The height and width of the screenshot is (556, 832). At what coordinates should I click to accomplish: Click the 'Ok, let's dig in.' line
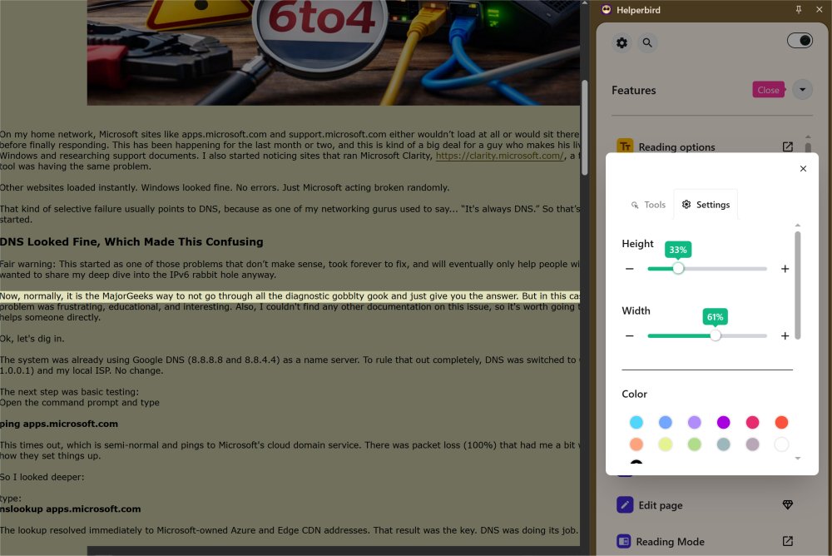click(x=32, y=338)
